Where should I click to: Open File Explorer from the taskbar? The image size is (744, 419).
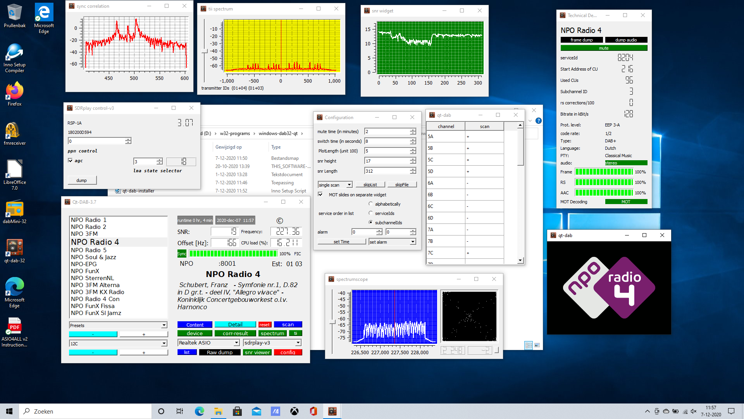218,411
